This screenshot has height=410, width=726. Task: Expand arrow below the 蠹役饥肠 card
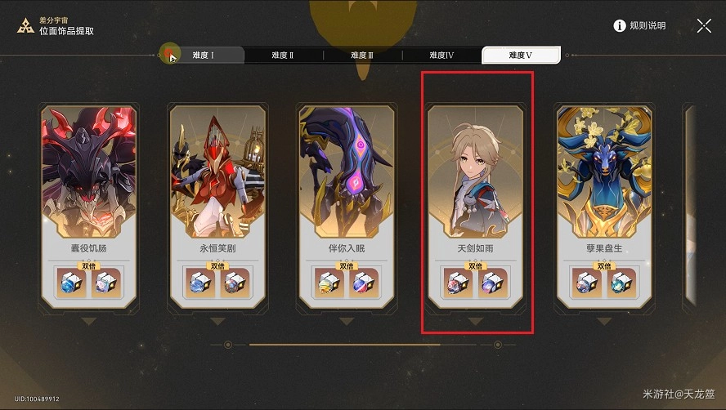(x=88, y=321)
